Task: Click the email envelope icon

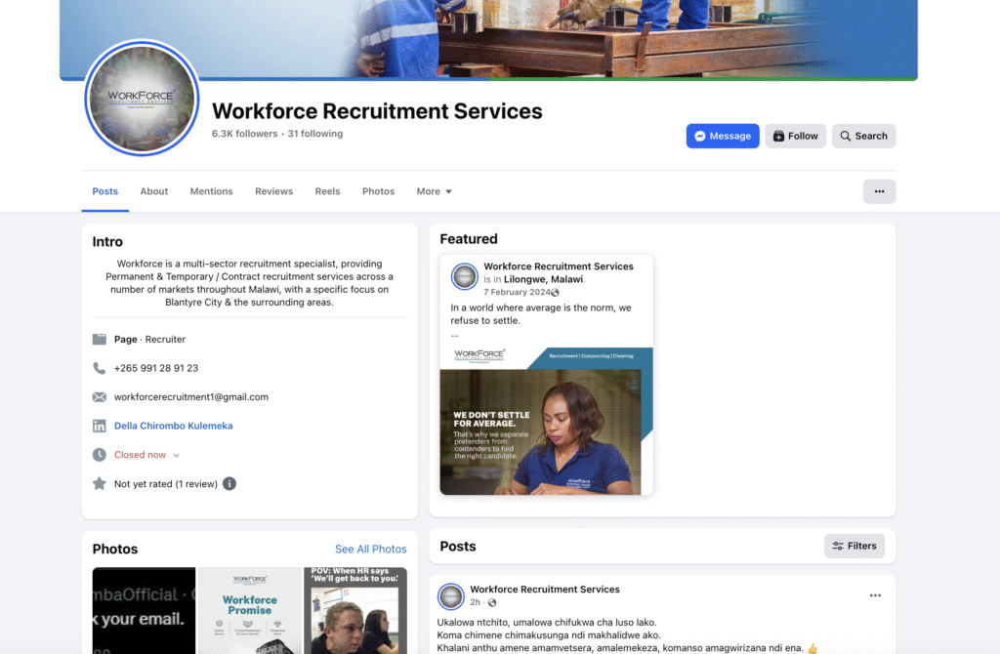Action: [x=100, y=397]
